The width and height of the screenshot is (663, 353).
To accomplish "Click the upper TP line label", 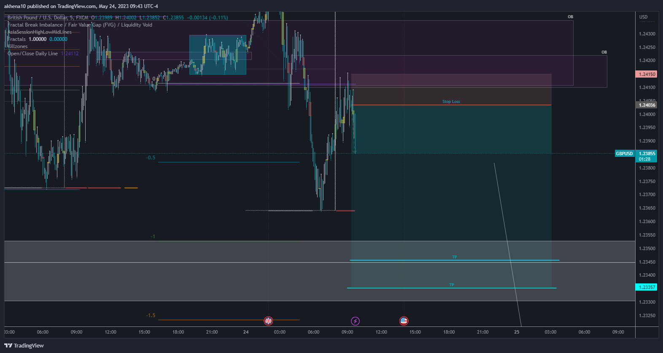I will [x=454, y=257].
